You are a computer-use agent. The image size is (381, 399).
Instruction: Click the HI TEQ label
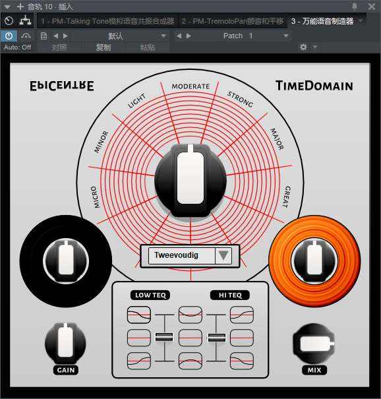click(x=230, y=295)
